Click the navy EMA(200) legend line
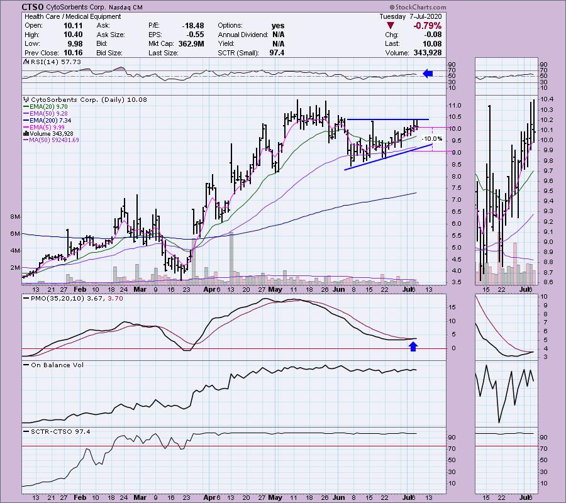The image size is (566, 503). pos(26,120)
